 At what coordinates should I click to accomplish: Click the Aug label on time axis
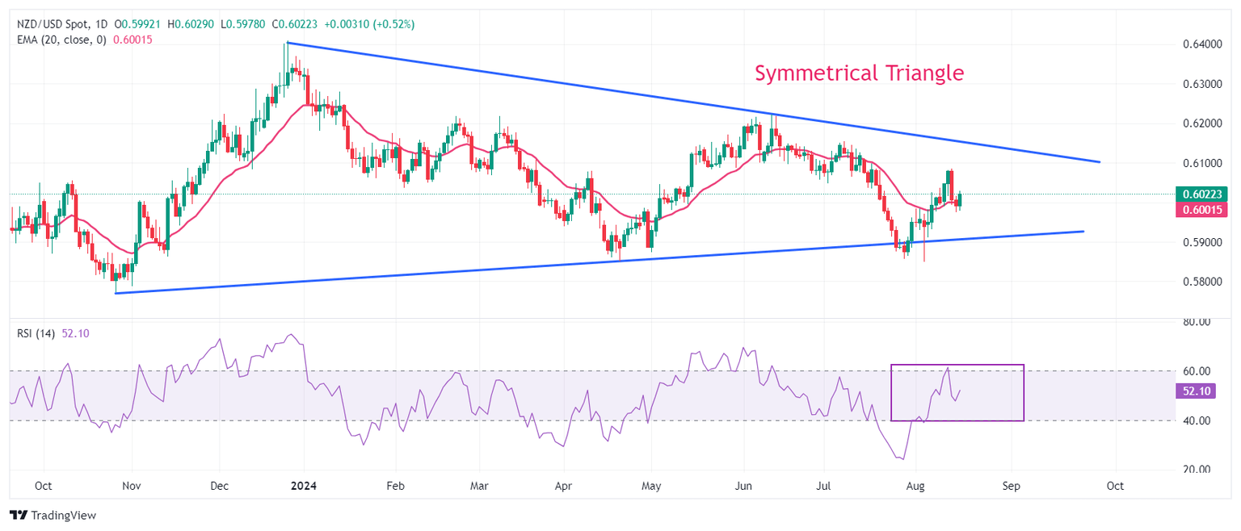click(915, 487)
